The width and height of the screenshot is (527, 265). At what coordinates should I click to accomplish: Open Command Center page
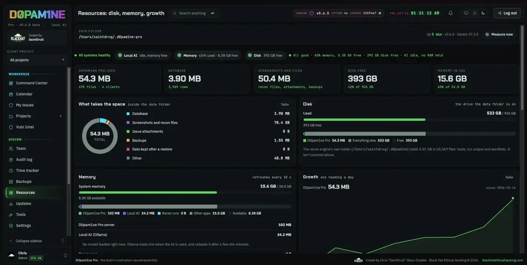[x=32, y=83]
